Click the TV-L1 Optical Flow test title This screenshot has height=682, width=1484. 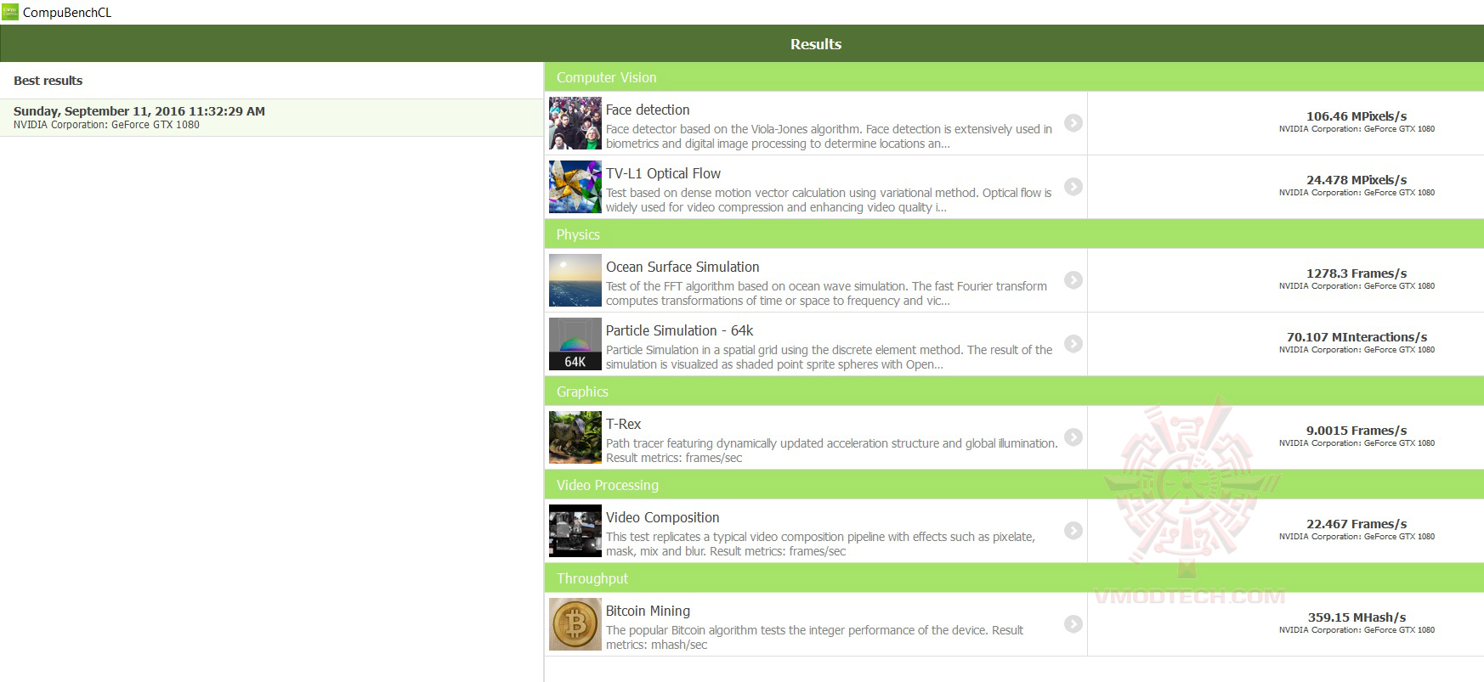(663, 173)
